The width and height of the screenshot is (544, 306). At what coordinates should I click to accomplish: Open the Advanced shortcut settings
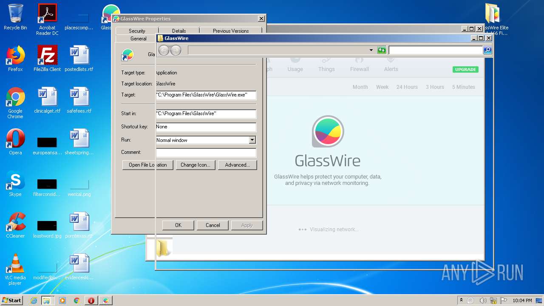(237, 165)
